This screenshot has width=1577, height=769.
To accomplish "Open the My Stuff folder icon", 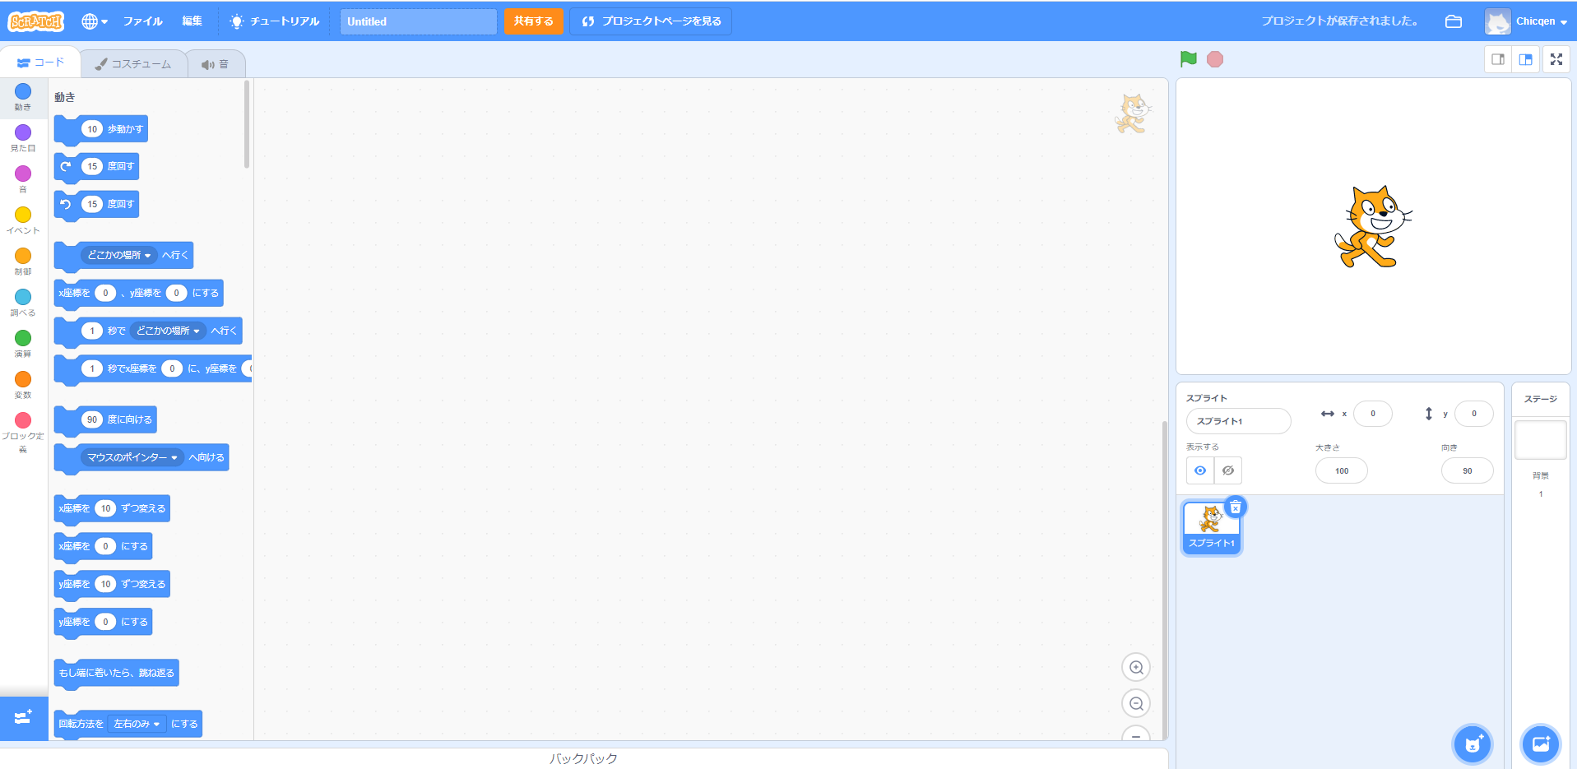I will tap(1454, 21).
